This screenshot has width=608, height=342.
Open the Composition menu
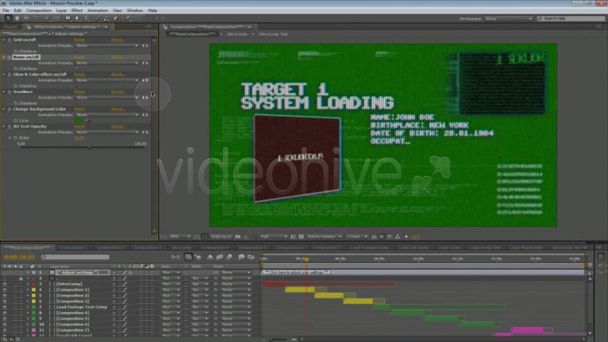click(x=39, y=11)
